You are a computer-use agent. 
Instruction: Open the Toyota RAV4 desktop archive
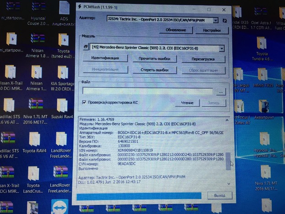coord(35,140)
